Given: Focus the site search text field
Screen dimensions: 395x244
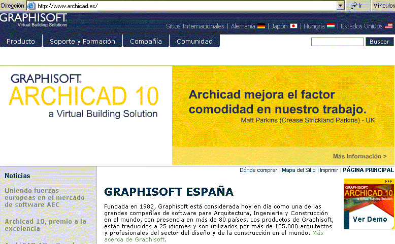Looking at the screenshot, I should [x=337, y=42].
